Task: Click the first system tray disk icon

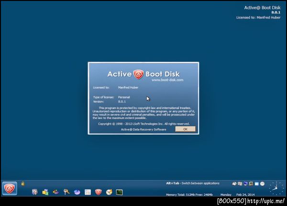Action: (234, 184)
